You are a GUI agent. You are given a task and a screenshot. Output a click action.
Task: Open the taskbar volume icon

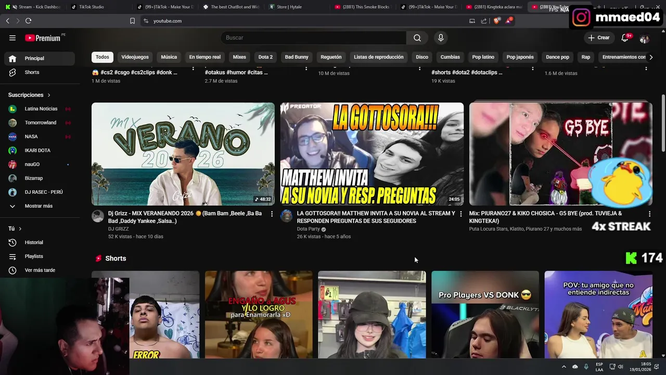click(x=622, y=367)
